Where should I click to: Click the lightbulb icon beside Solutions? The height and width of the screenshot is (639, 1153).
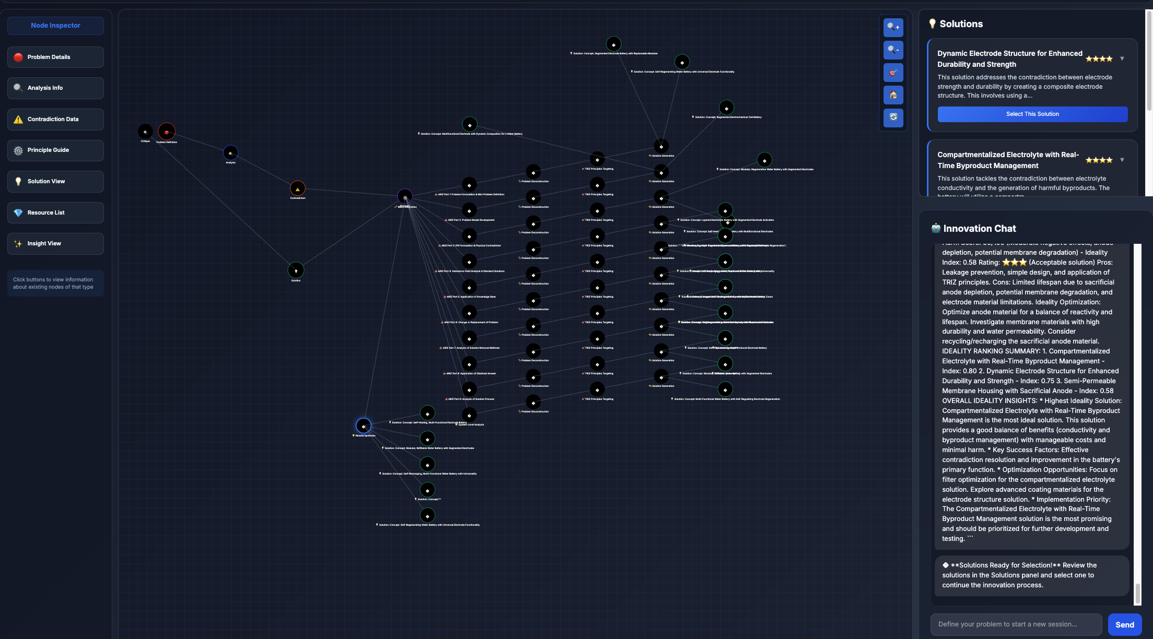click(932, 23)
